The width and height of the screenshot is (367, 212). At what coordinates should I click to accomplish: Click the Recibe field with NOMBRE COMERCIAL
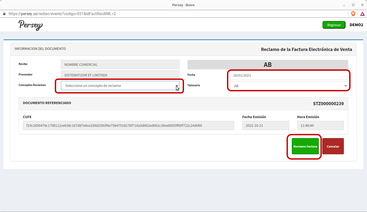(120, 64)
